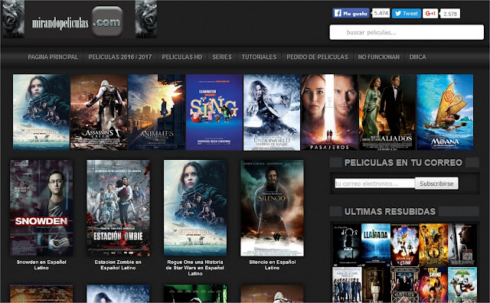Open the Snowden movie poster
The image size is (490, 303).
pos(41,208)
